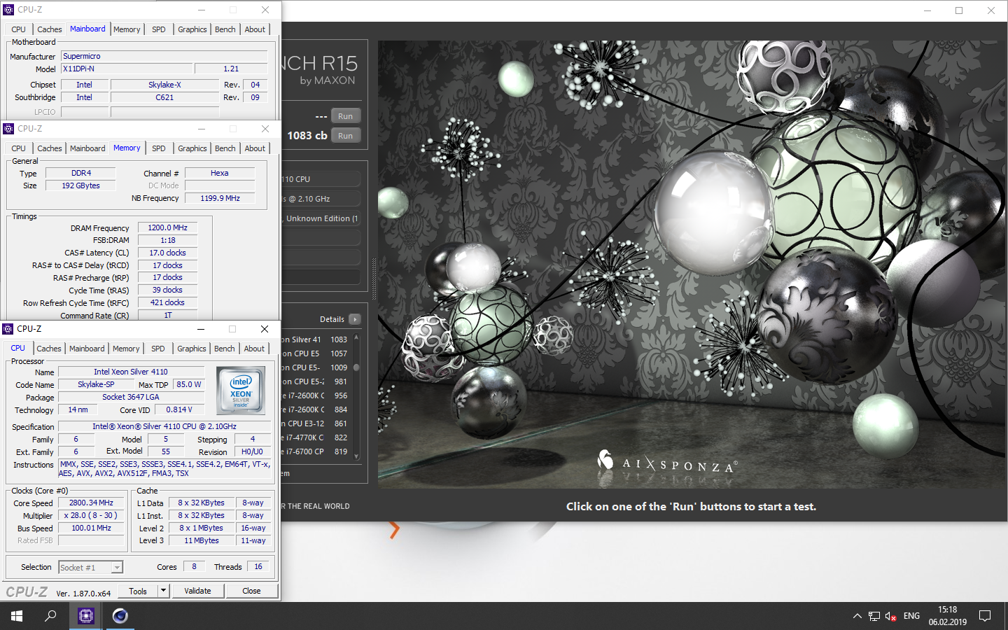Image resolution: width=1008 pixels, height=630 pixels.
Task: Select the i7-4770K row scoring 822
Action: (315, 437)
